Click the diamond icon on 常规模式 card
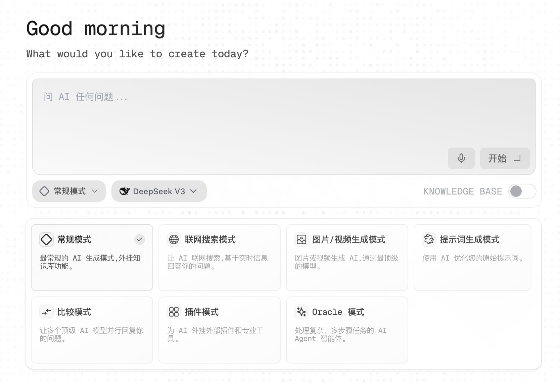The image size is (560, 385). 46,239
